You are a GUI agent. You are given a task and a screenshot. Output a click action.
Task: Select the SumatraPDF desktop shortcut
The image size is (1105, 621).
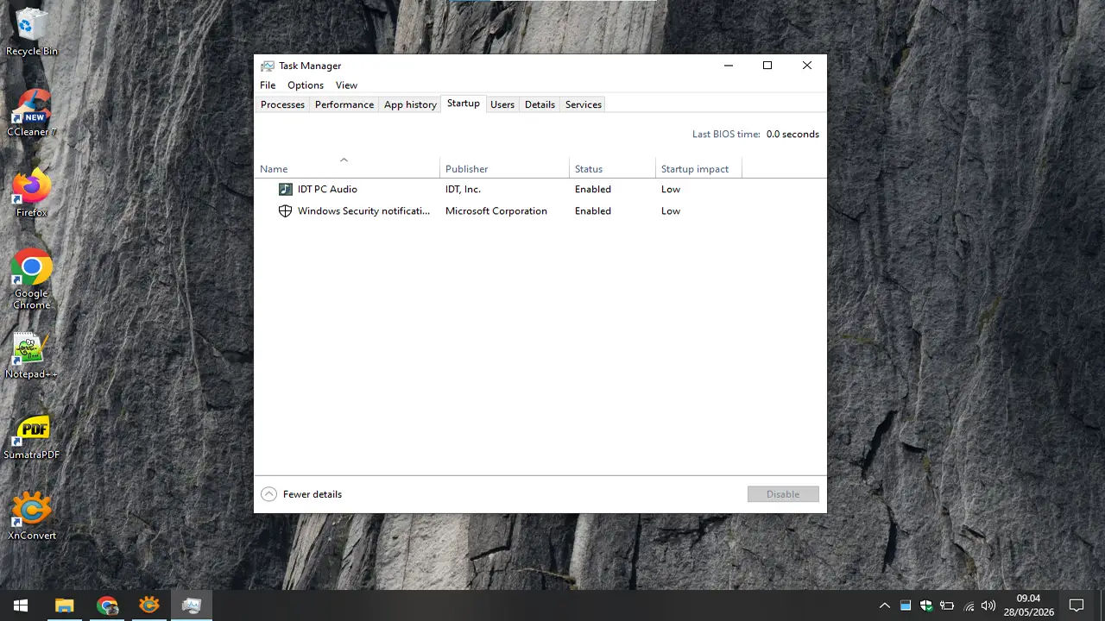32,436
